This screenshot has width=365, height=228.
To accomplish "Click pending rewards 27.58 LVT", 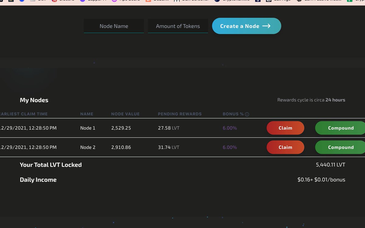I will 169,128.
